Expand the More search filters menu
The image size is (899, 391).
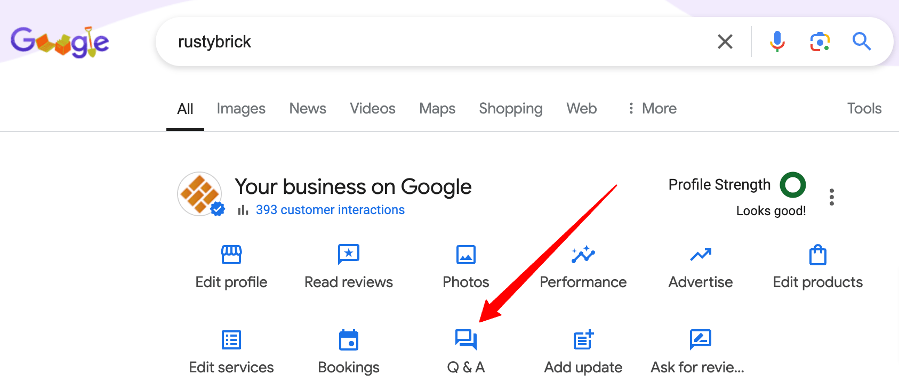click(652, 109)
